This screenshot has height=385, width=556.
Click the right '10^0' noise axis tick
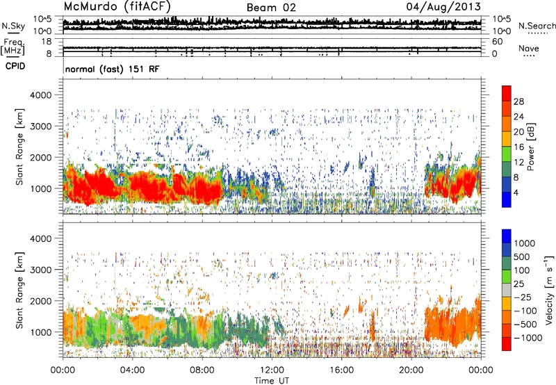[502, 31]
